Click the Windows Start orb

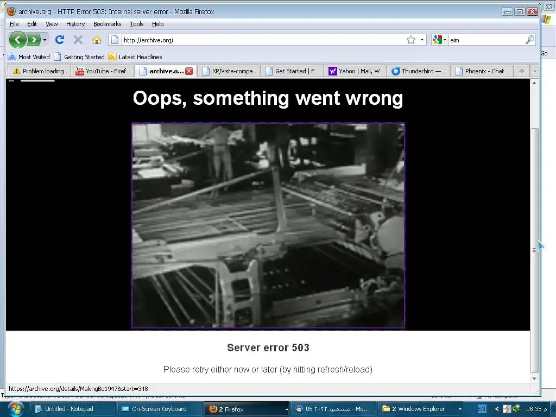point(15,409)
